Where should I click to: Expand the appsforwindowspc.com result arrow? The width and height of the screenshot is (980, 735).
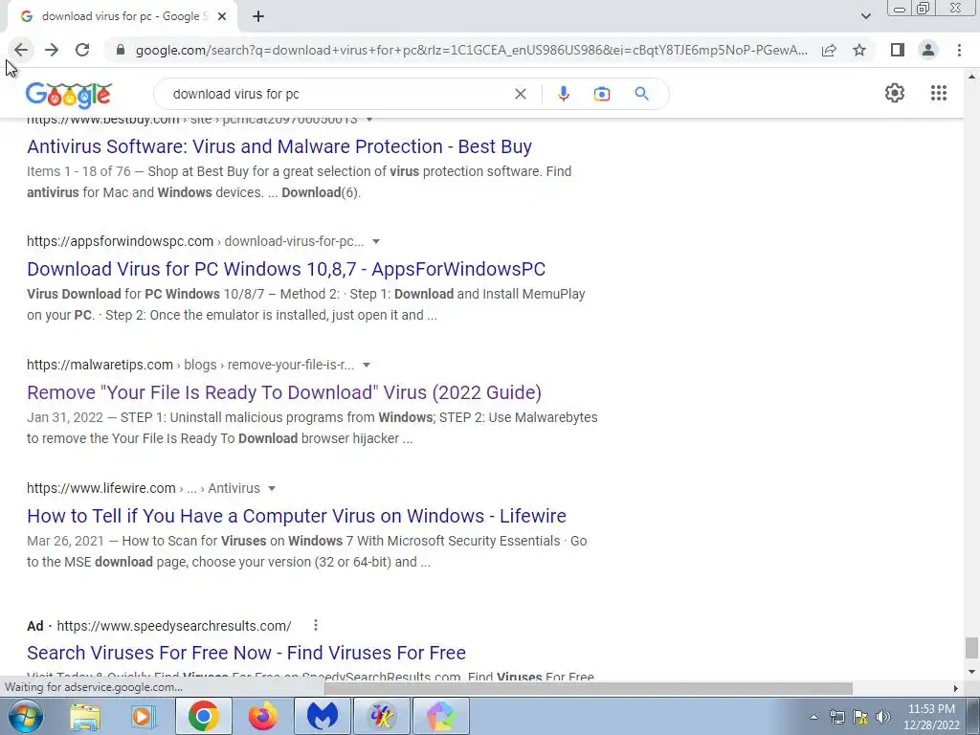tap(375, 241)
